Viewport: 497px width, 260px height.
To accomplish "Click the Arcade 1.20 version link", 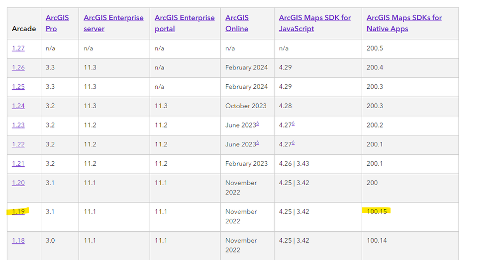I will pyautogui.click(x=18, y=183).
